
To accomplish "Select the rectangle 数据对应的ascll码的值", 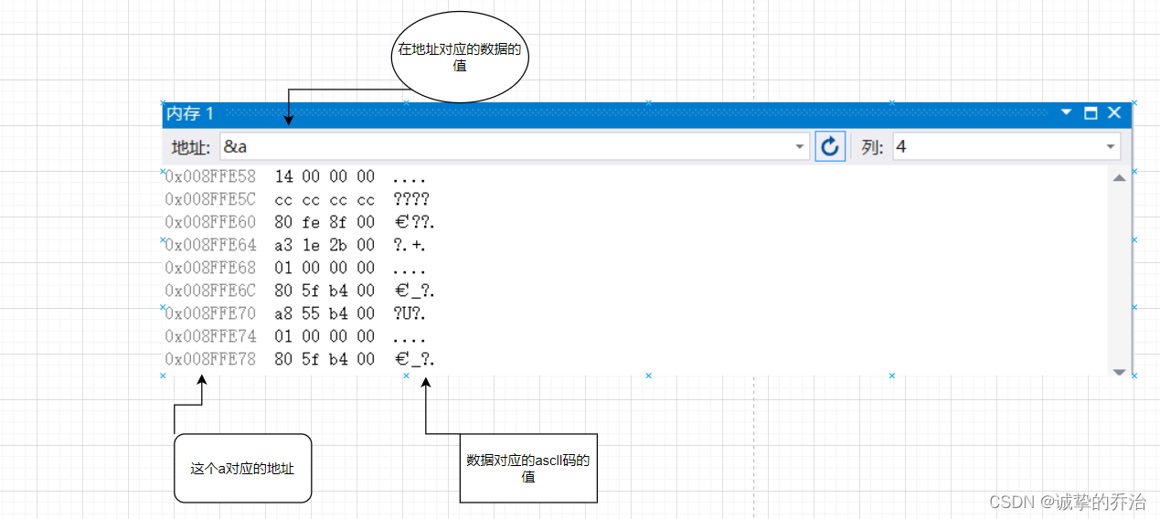I will click(x=528, y=468).
